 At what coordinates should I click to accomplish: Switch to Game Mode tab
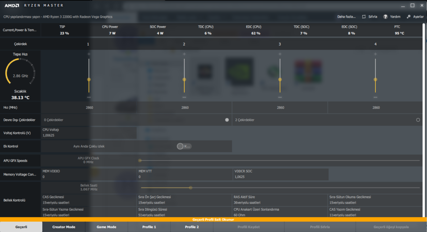pyautogui.click(x=106, y=227)
